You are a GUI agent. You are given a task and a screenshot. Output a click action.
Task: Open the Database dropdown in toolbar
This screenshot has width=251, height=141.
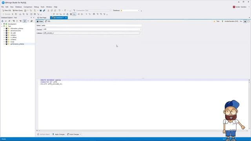138,11
